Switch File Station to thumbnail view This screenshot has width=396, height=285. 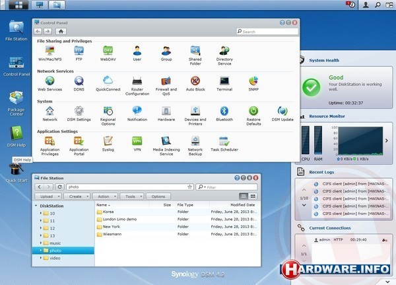(x=253, y=196)
